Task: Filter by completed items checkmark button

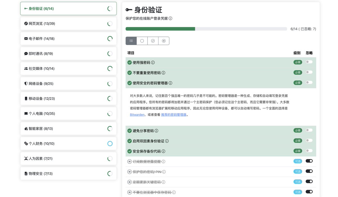Action: click(x=153, y=41)
